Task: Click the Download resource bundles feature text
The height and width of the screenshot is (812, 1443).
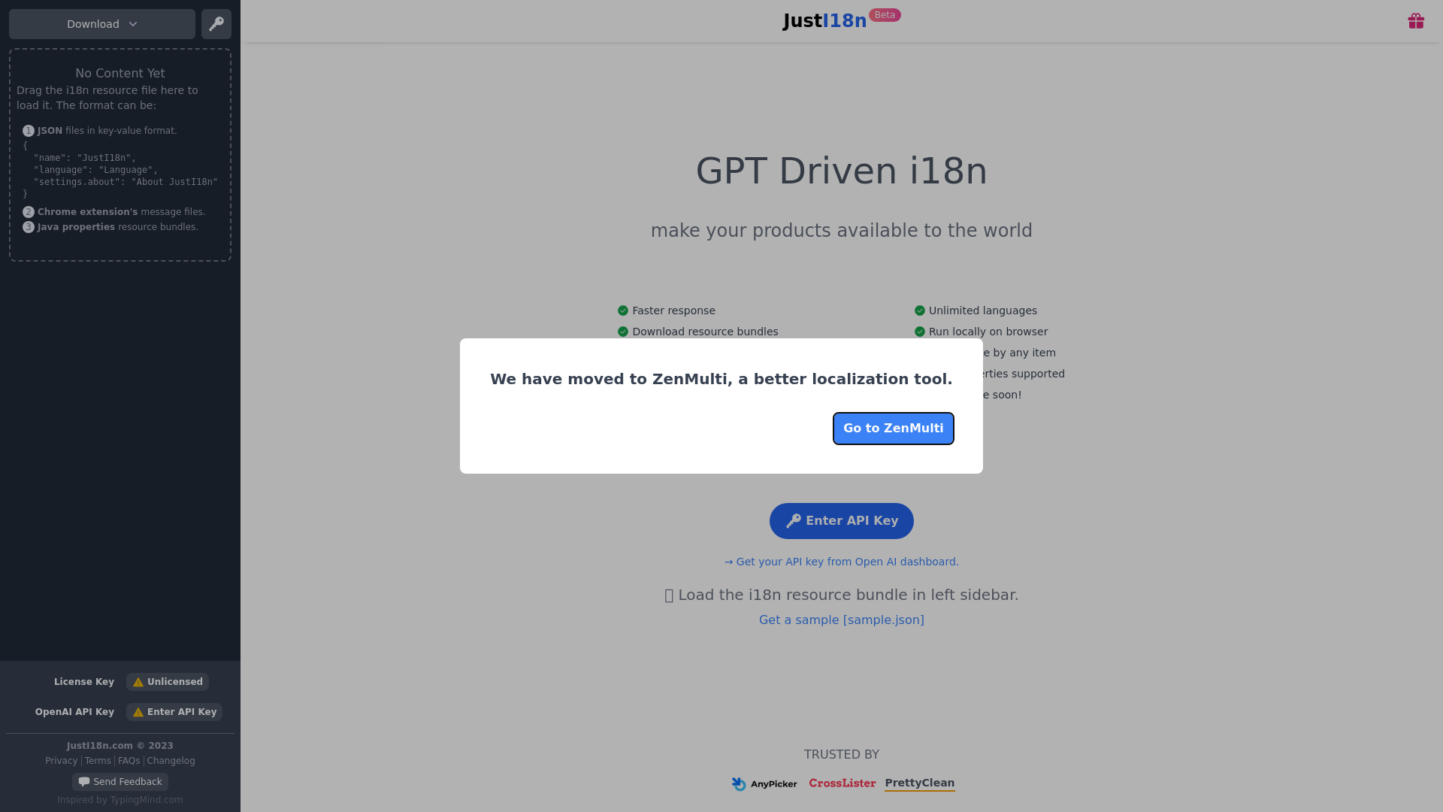Action: pyautogui.click(x=705, y=332)
